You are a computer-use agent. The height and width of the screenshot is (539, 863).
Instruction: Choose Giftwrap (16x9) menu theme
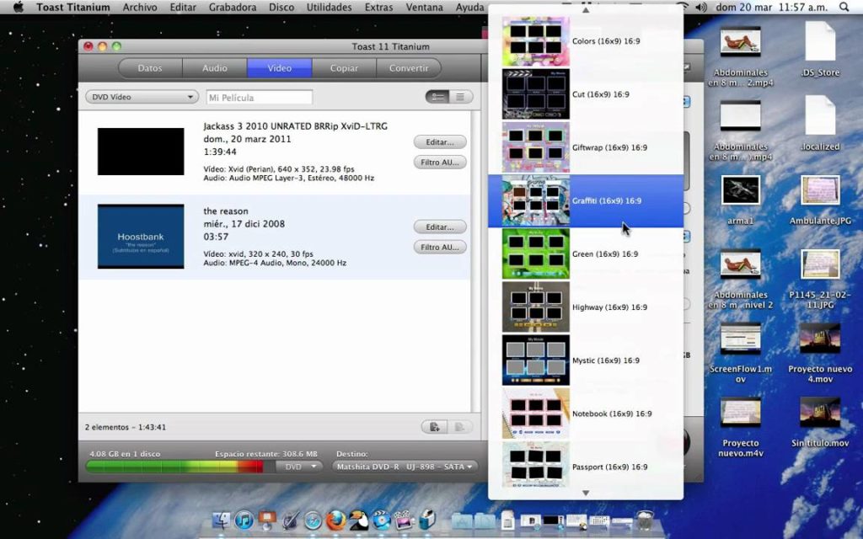[x=586, y=147]
